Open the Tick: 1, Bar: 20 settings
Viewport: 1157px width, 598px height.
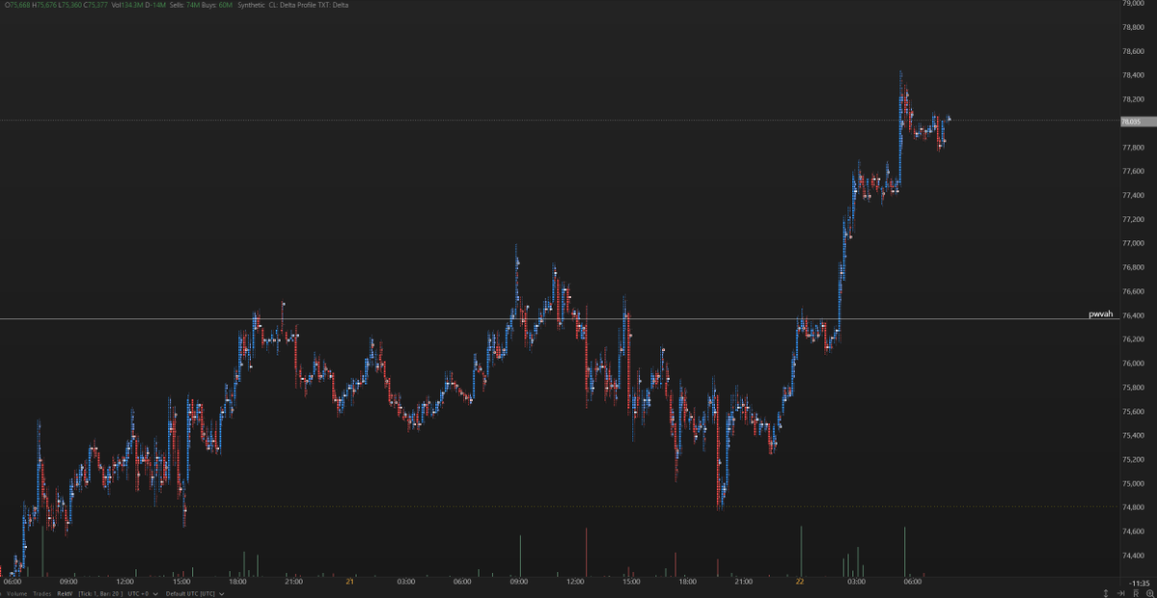(100, 593)
